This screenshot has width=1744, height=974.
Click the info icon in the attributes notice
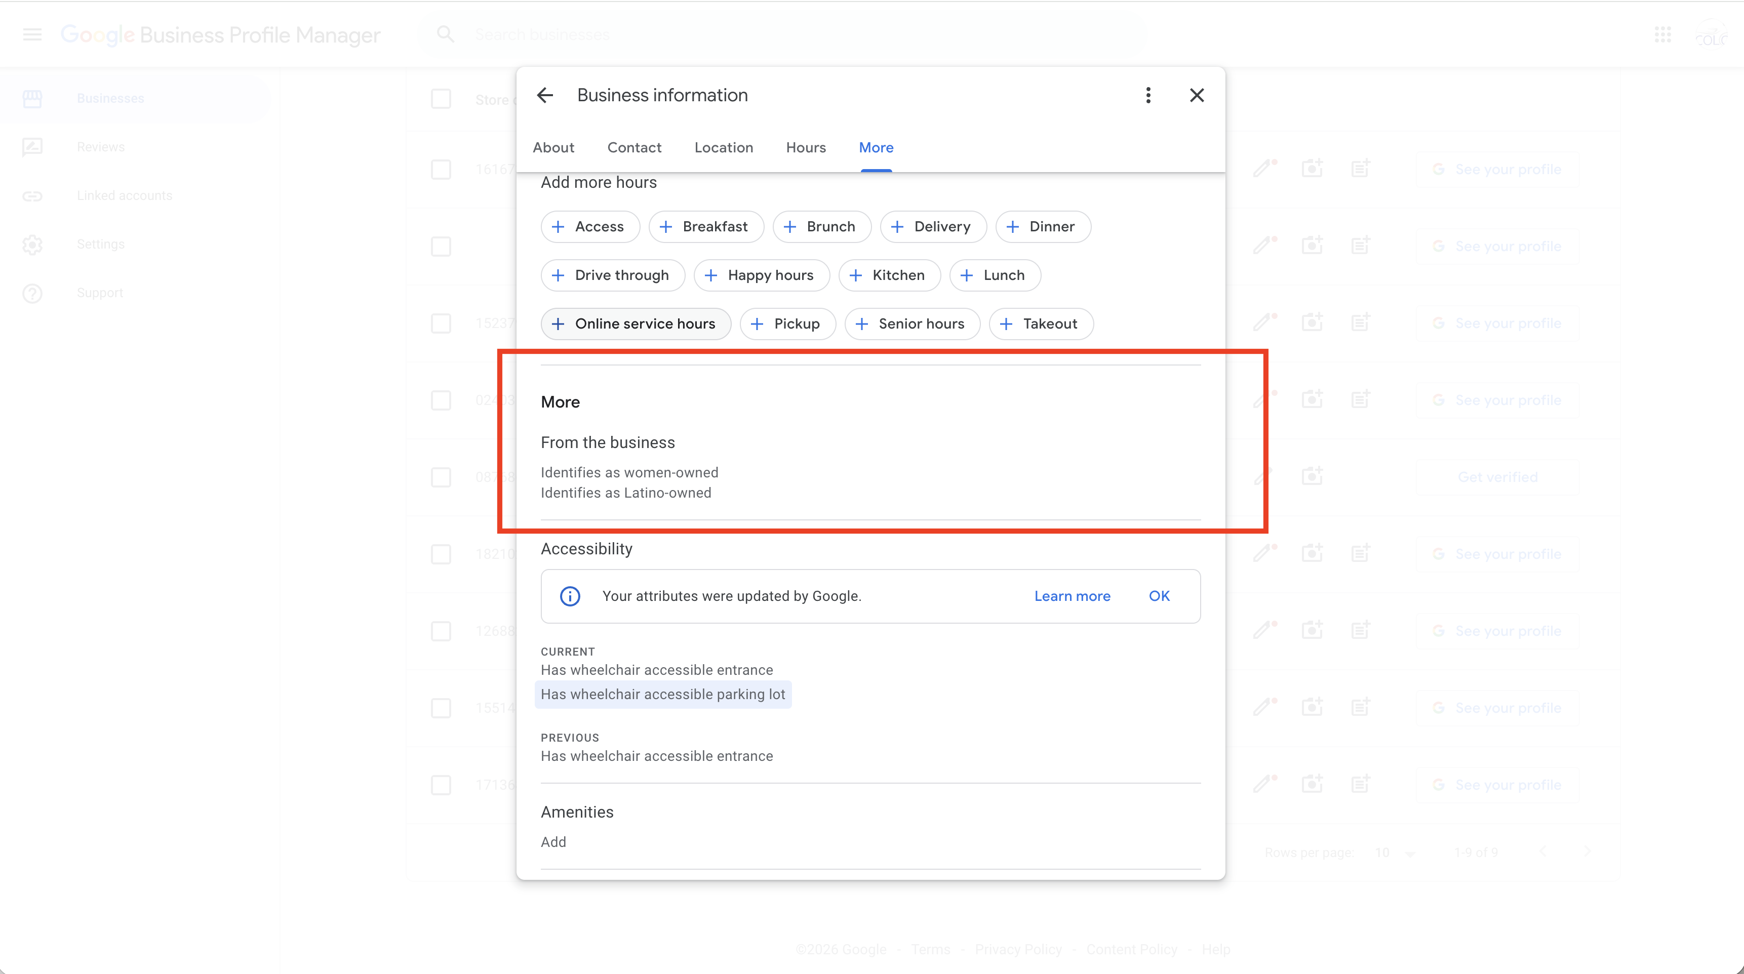(x=570, y=596)
